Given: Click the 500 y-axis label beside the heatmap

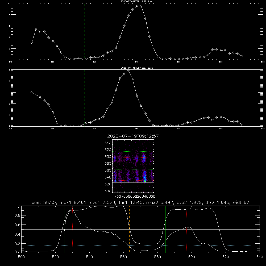Looking at the screenshot, I should pyautogui.click(x=108, y=191).
